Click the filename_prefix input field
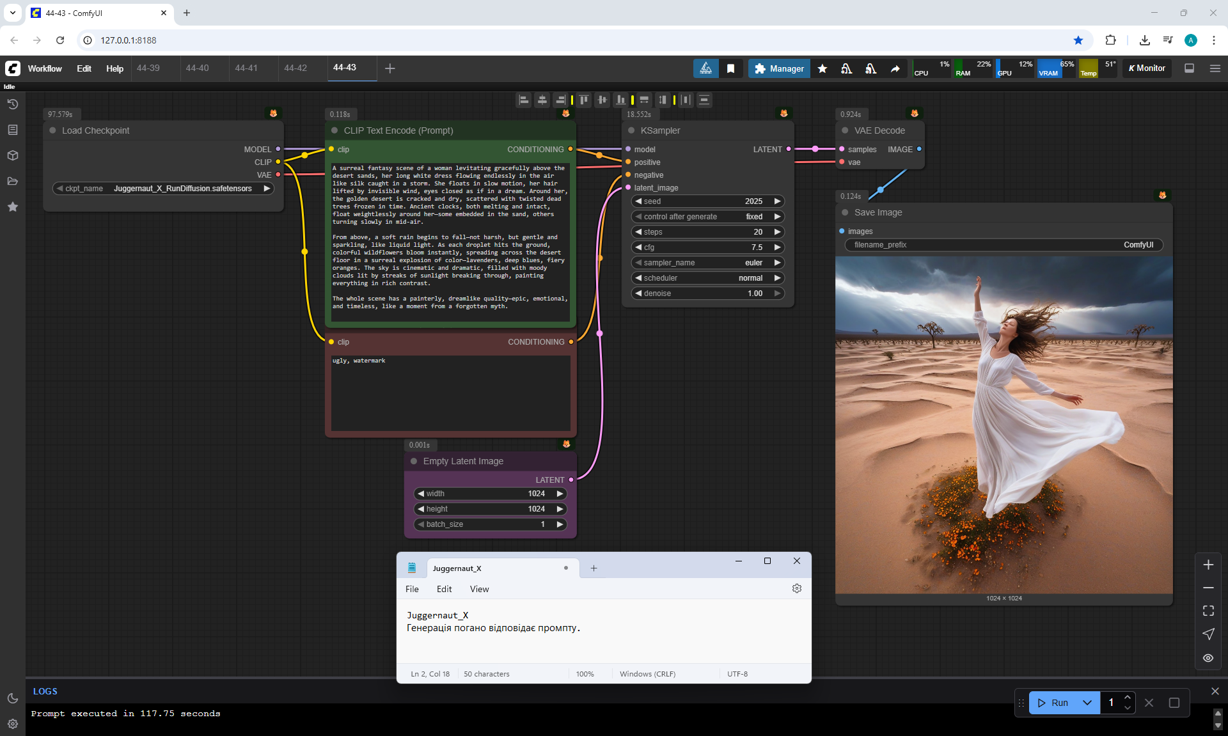This screenshot has height=736, width=1228. point(1004,245)
